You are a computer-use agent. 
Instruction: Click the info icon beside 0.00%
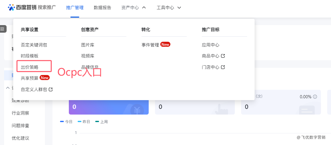tap(315, 97)
